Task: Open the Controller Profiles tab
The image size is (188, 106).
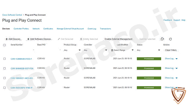Action: tap(21, 29)
